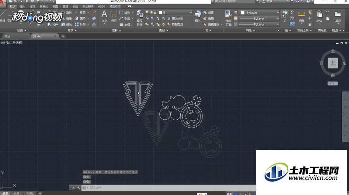The image size is (349, 195).
Task: Open the ByLayer linetype dropdown
Action: pos(259,24)
